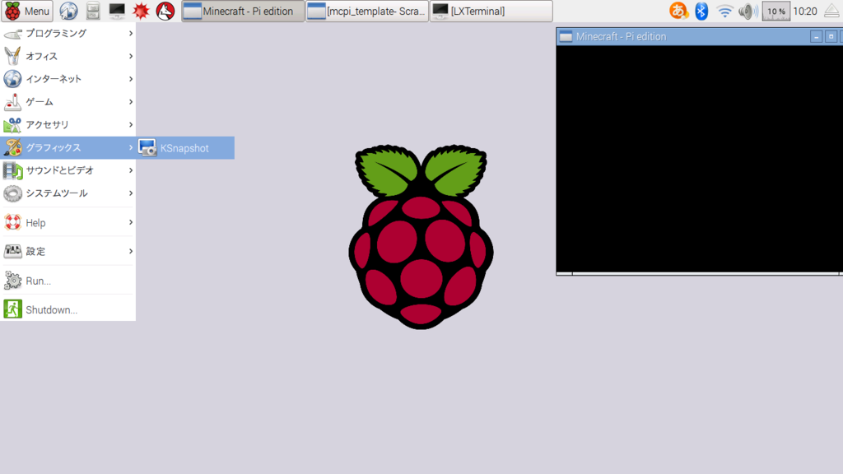Open the Bluetooth tray icon
This screenshot has width=843, height=474.
pos(701,11)
